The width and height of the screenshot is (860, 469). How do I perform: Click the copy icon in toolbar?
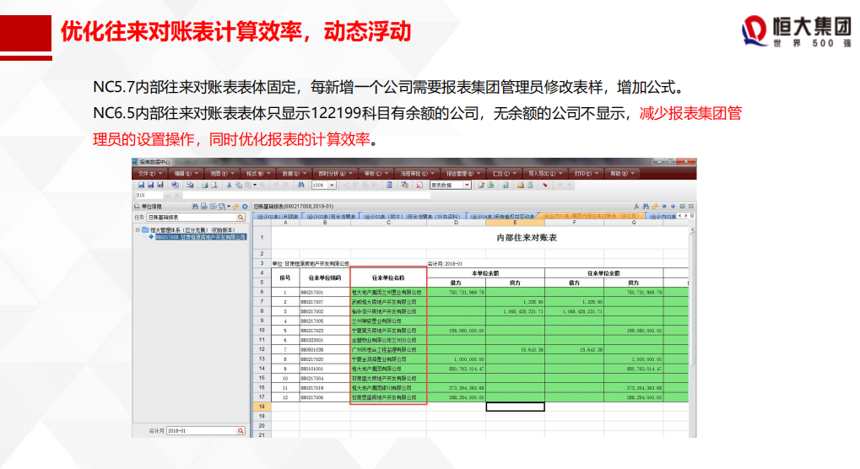click(239, 186)
